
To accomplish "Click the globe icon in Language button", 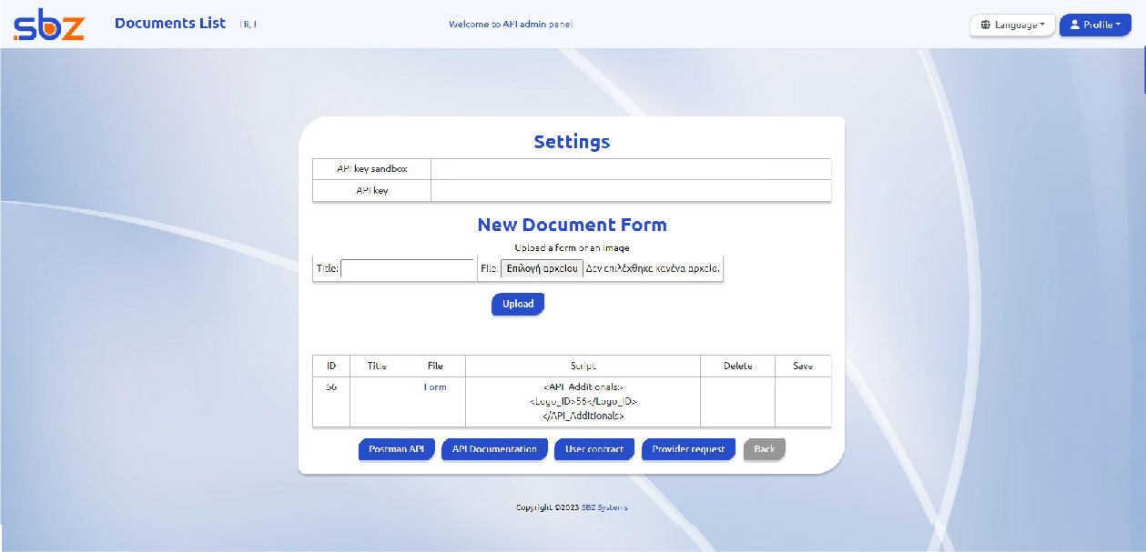I will 986,25.
